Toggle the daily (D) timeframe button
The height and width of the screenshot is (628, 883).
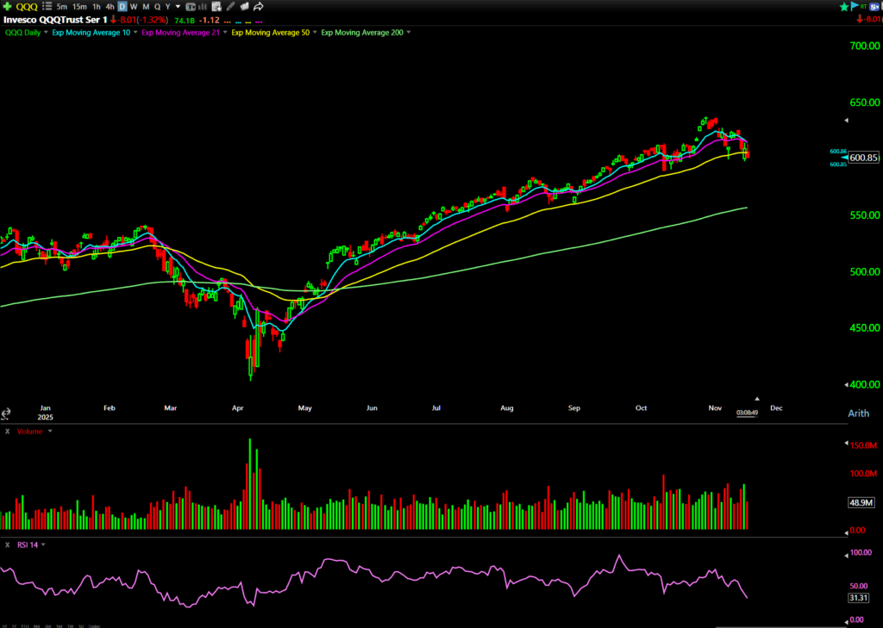tap(122, 7)
